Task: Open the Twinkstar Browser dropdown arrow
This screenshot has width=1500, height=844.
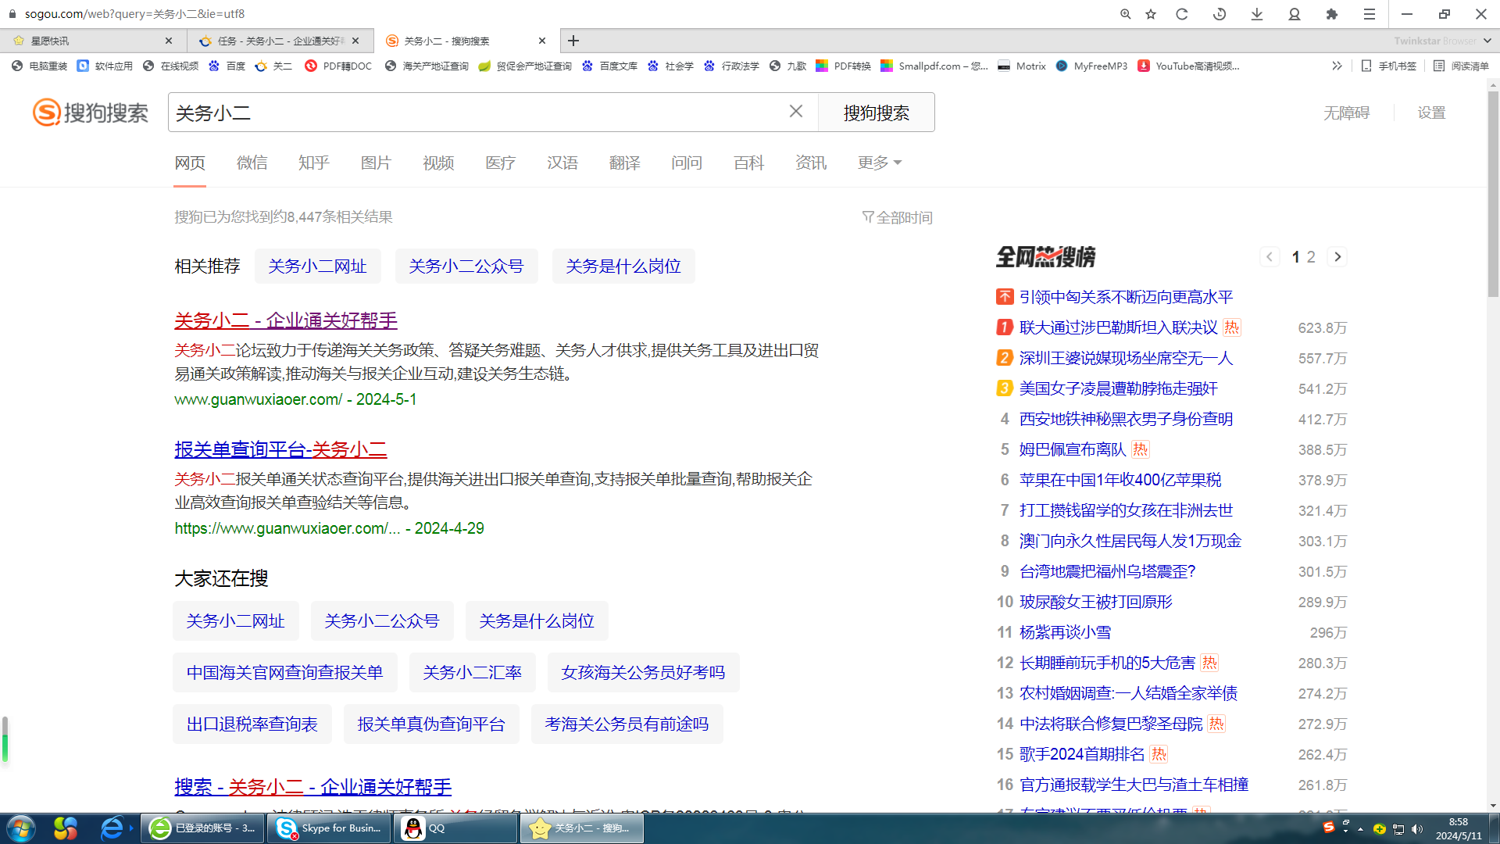Action: pos(1487,41)
